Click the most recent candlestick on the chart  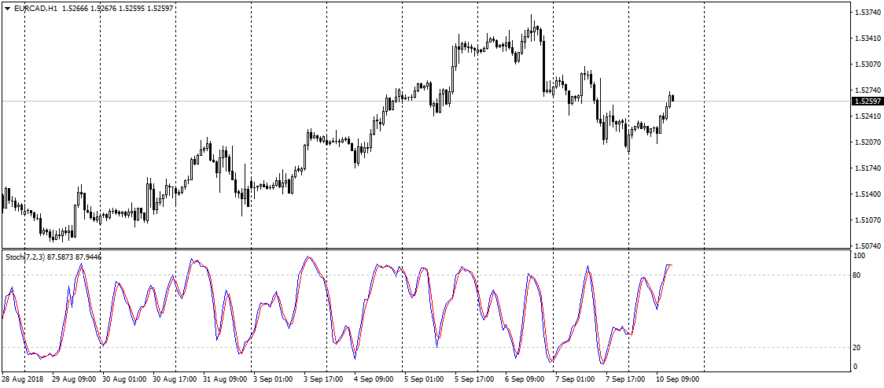click(x=673, y=98)
